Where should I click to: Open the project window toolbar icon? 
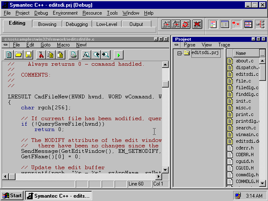point(225,24)
